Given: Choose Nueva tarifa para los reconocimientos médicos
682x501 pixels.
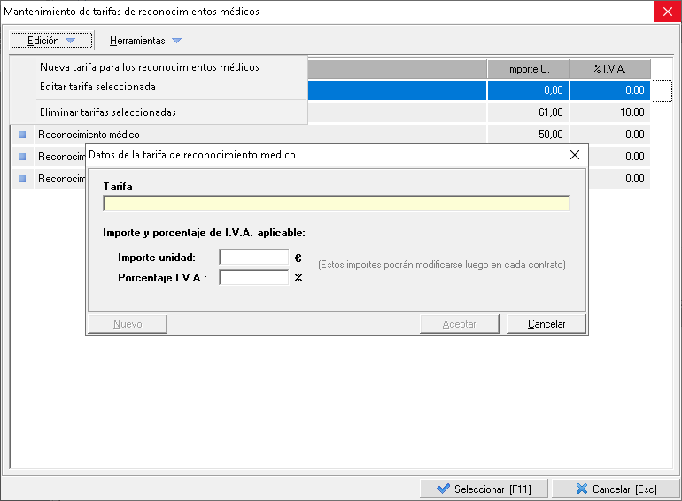Looking at the screenshot, I should click(149, 67).
